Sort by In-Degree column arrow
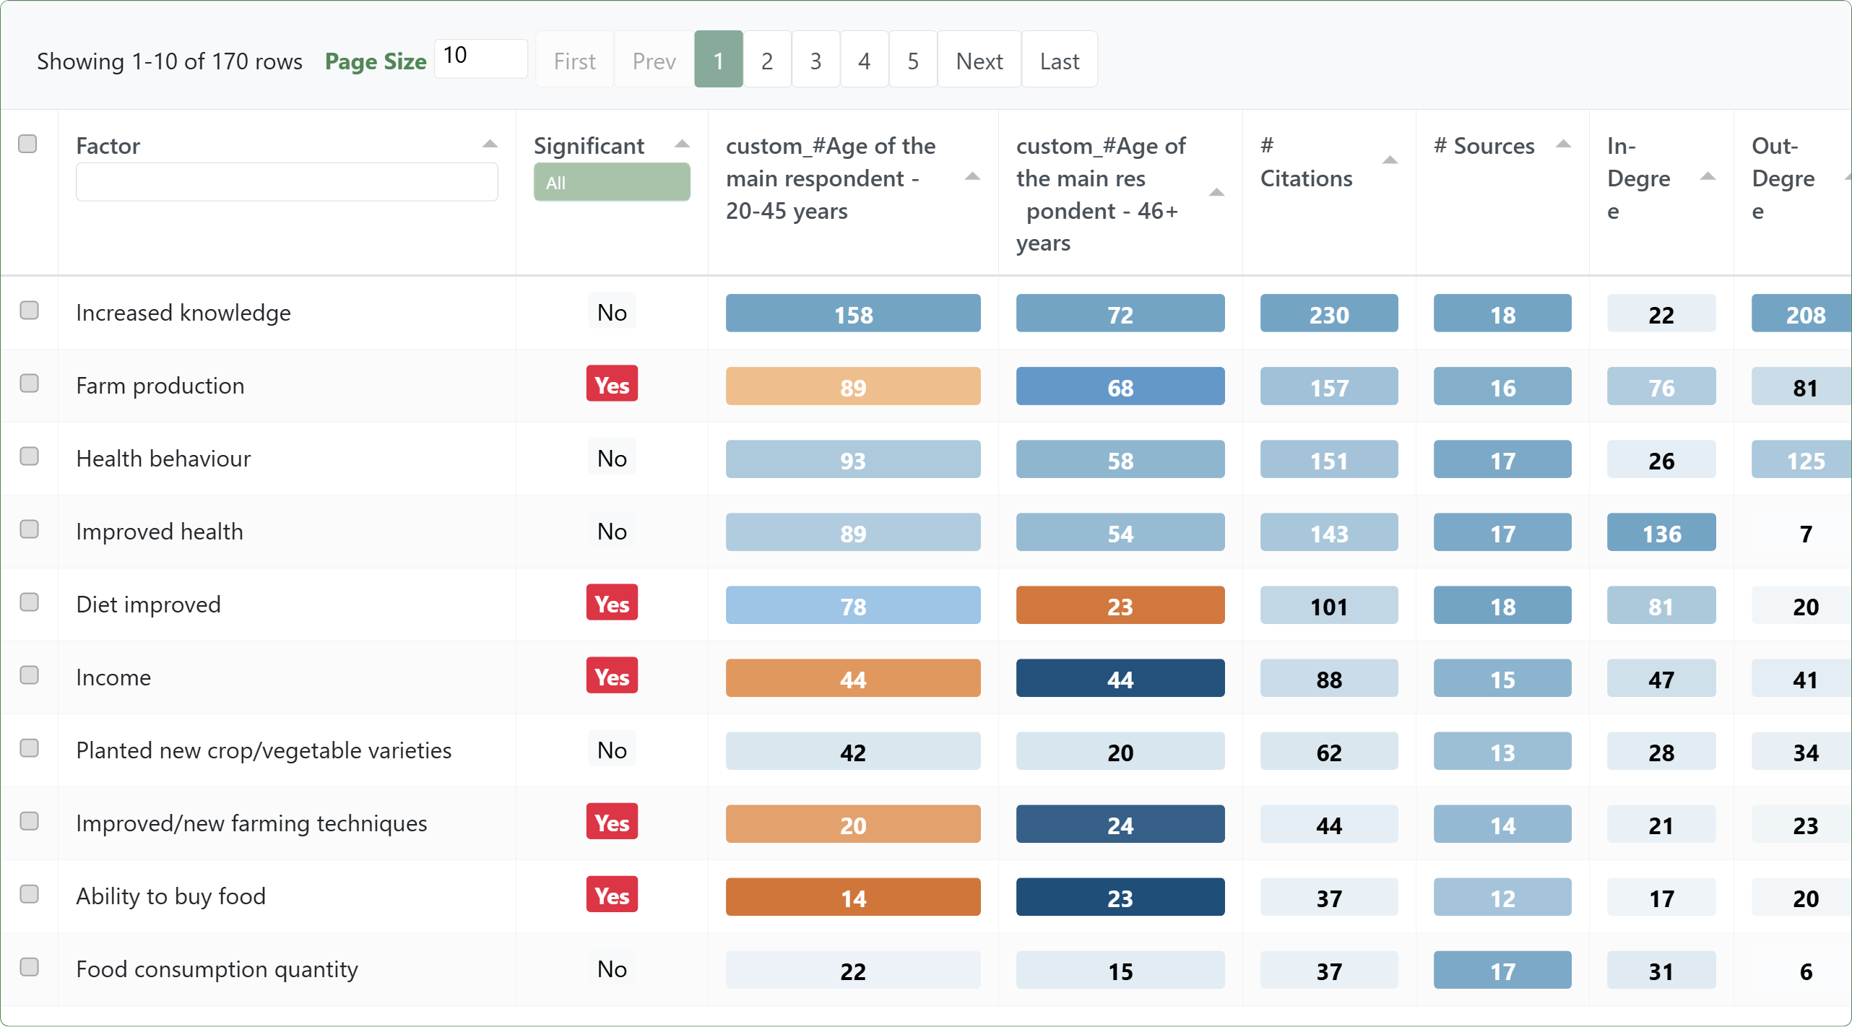This screenshot has height=1027, width=1852. [x=1708, y=176]
